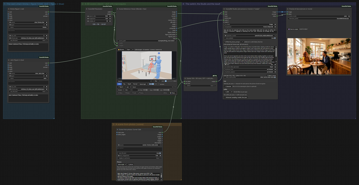
Task: Open the Studio light dropdown
Action: [144, 84]
